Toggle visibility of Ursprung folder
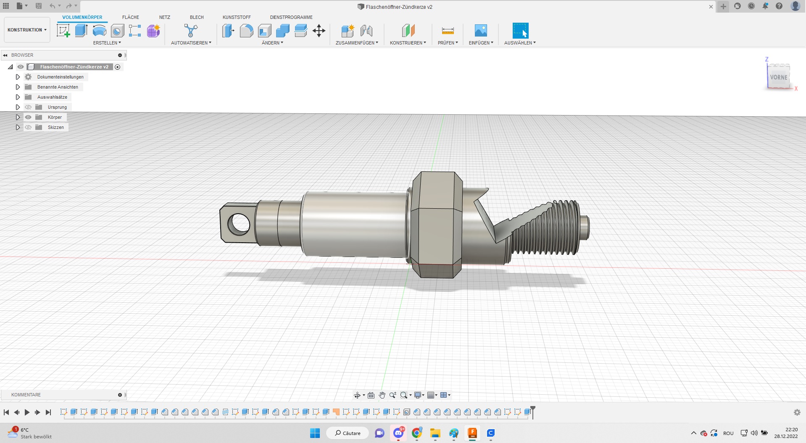 click(28, 107)
